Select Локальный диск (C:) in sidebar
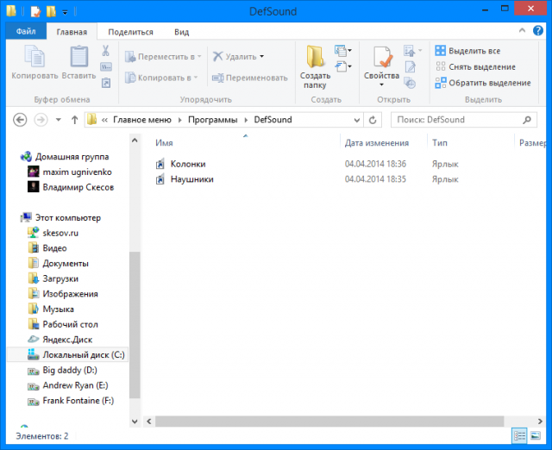This screenshot has height=450, width=552. click(x=67, y=354)
